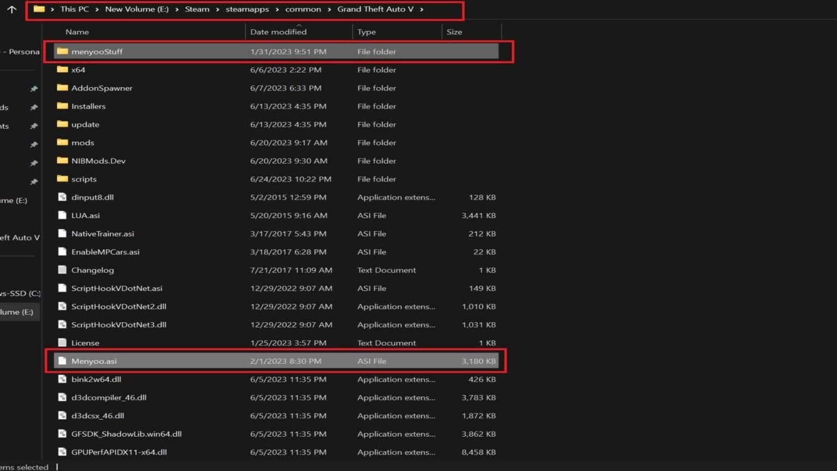The height and width of the screenshot is (471, 837).
Task: Expand the breadcrumb arrow after Grand Theft Auto V
Action: (x=423, y=9)
